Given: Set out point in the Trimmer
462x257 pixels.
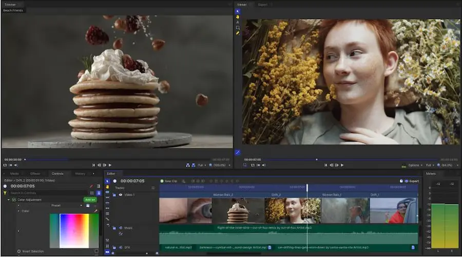Looking at the screenshot, I should point(16,165).
